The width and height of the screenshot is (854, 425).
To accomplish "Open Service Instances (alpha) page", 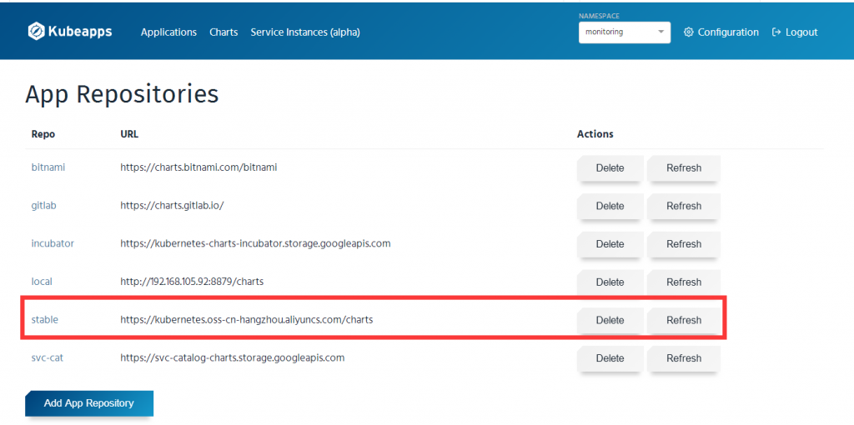I will tap(305, 32).
